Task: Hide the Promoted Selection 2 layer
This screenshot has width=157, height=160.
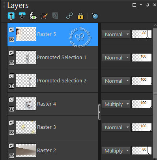Action: [x=11, y=86]
